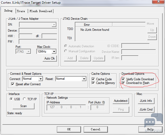Confirm with the OK button

click(69, 129)
